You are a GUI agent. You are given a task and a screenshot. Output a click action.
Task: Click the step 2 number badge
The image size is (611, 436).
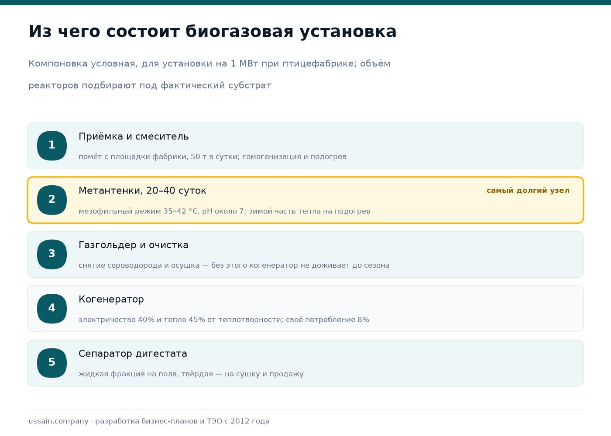pyautogui.click(x=52, y=200)
